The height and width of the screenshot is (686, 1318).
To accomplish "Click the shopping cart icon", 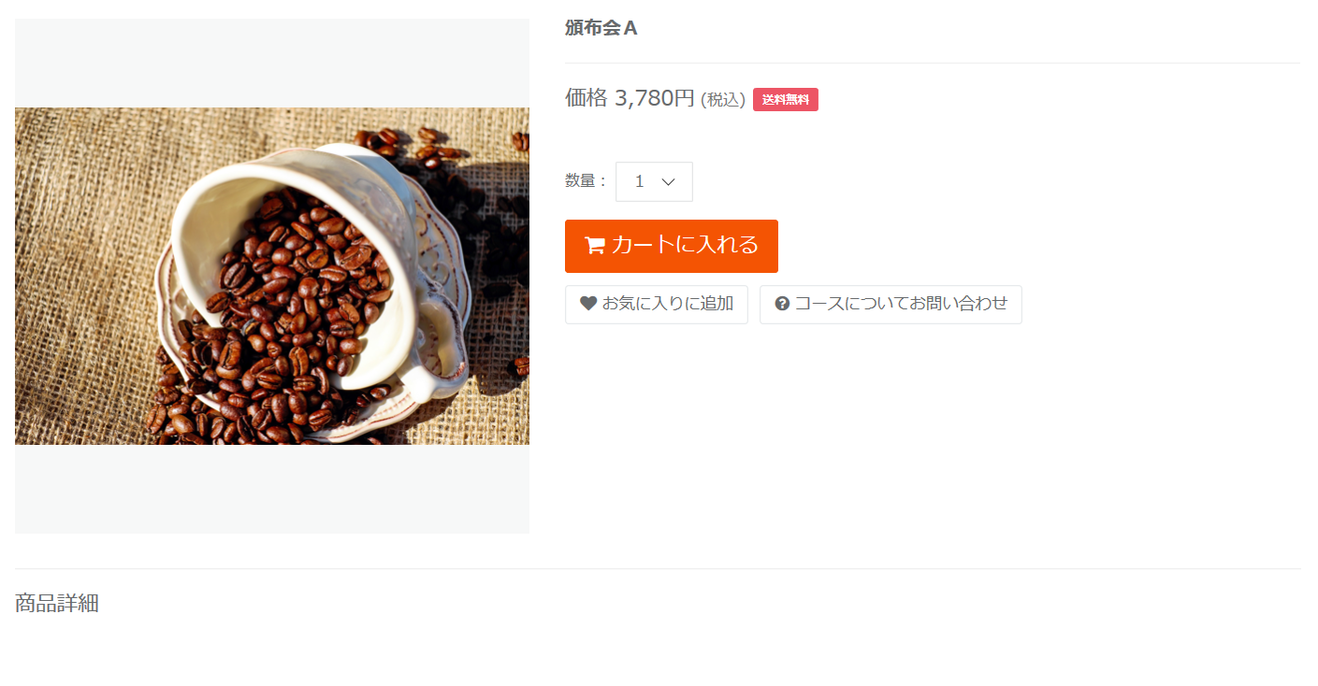I will [594, 246].
